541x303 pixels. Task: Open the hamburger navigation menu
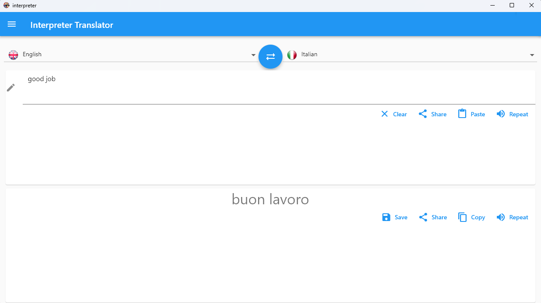click(x=12, y=24)
